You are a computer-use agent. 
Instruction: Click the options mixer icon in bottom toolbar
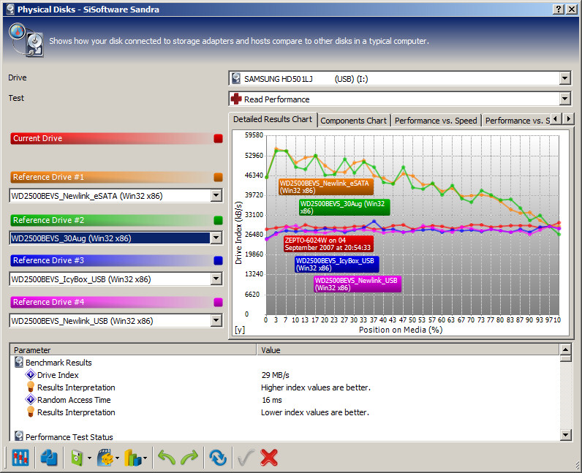tap(20, 458)
